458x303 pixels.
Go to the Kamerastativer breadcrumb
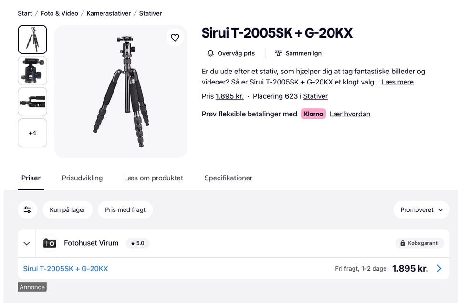pos(108,13)
